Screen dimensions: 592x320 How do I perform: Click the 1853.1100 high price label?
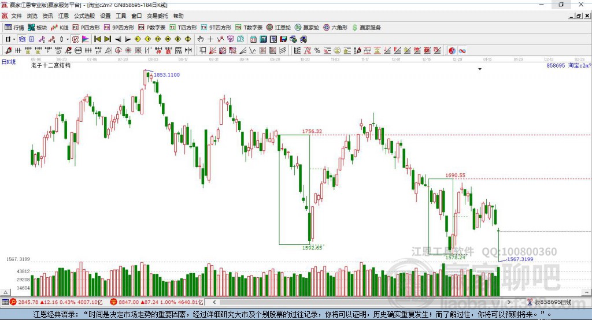coord(166,75)
